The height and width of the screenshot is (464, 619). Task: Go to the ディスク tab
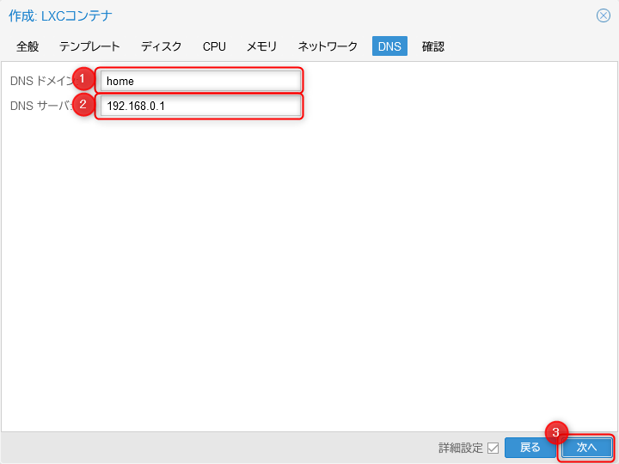162,46
